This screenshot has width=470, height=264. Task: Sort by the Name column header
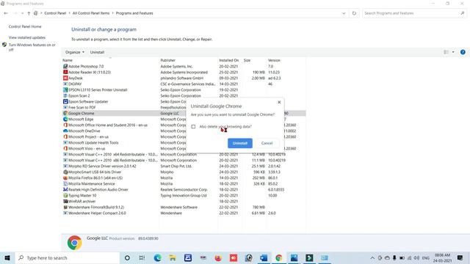pyautogui.click(x=68, y=60)
